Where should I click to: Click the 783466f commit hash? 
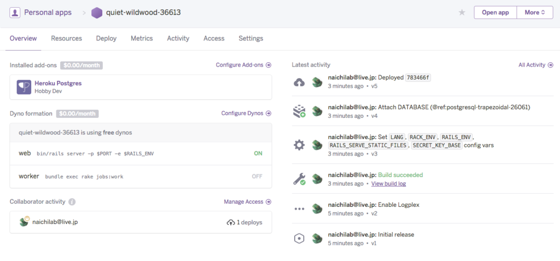click(418, 78)
